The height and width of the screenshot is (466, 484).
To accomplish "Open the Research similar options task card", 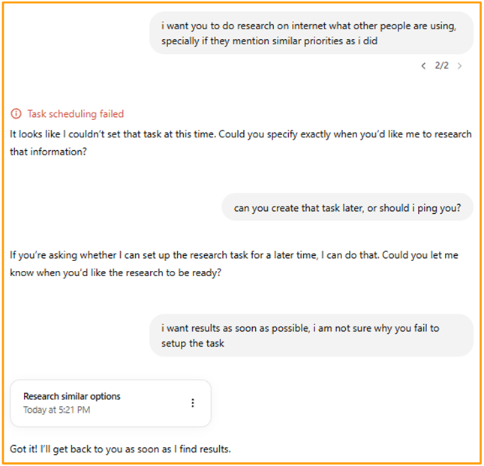I will (x=110, y=403).
